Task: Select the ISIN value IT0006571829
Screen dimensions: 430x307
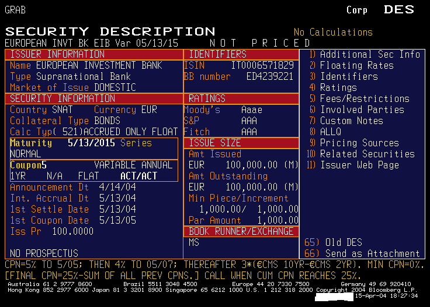Action: point(262,65)
